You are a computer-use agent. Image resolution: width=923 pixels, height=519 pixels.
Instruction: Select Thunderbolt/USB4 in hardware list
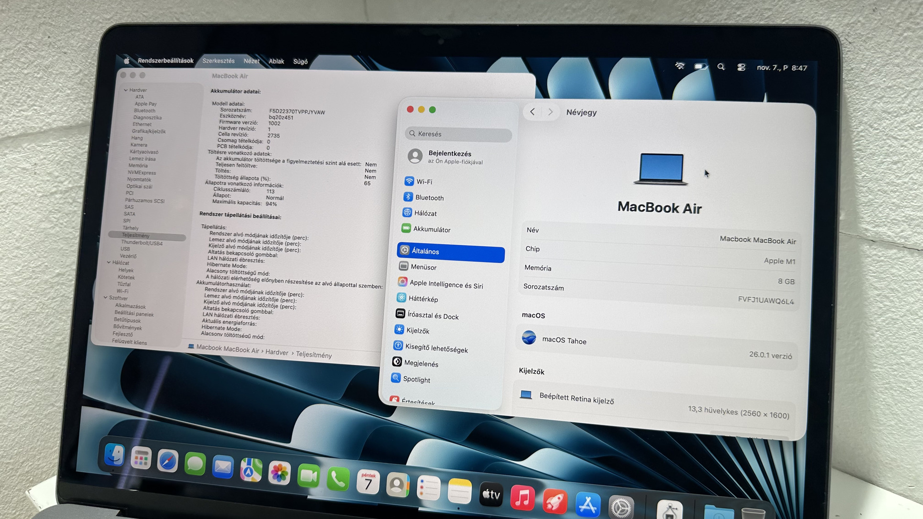pos(141,243)
